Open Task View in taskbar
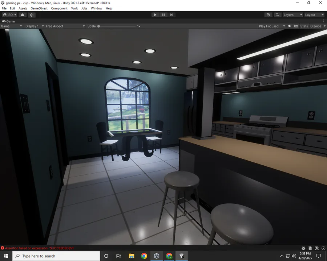The width and height of the screenshot is (327, 261). coord(118,256)
